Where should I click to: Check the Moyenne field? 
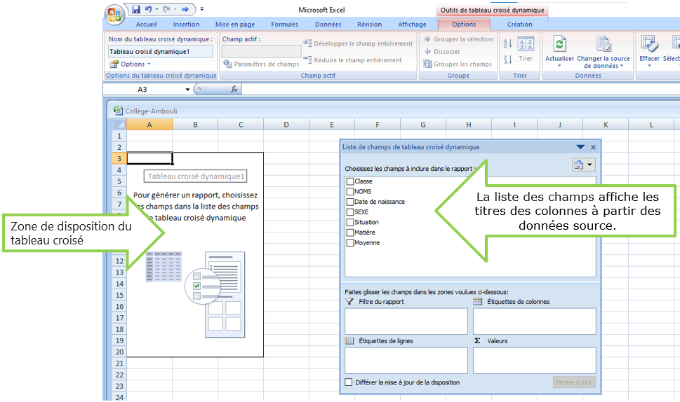pos(350,243)
